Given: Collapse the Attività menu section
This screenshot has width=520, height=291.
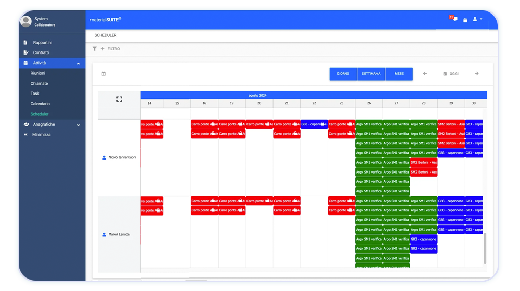Looking at the screenshot, I should pos(78,63).
